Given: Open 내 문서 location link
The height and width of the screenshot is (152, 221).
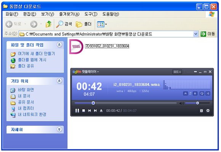Looking at the screenshot, I should (24, 96).
